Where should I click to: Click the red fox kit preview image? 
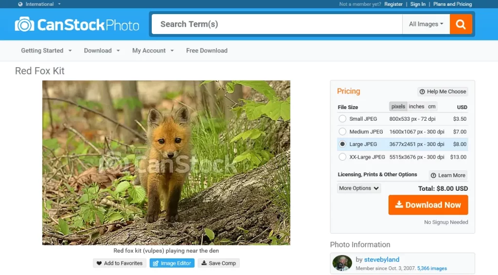point(166,163)
